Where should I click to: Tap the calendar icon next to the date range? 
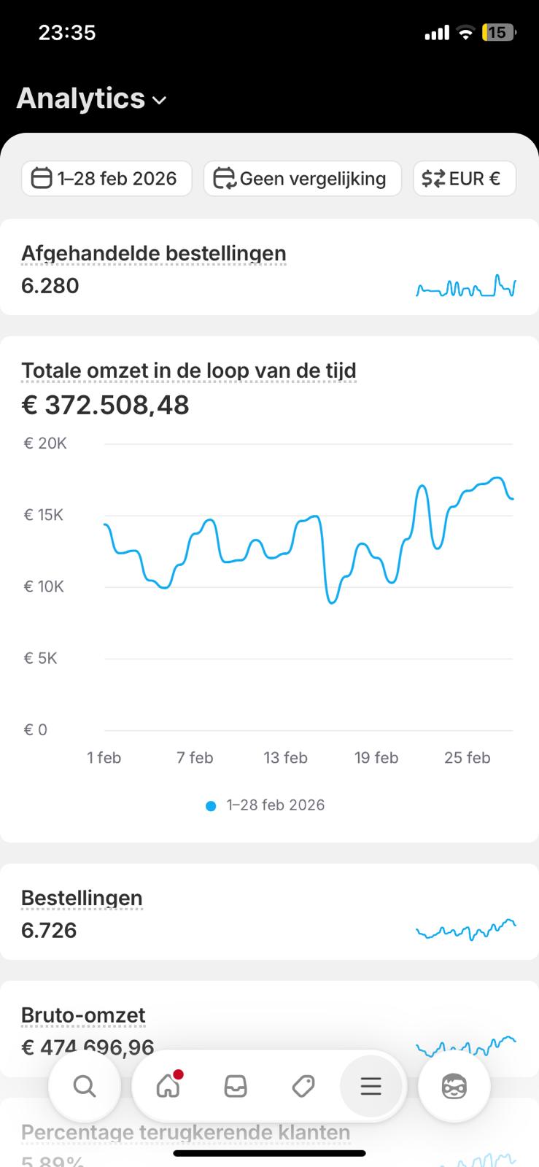pyautogui.click(x=42, y=178)
